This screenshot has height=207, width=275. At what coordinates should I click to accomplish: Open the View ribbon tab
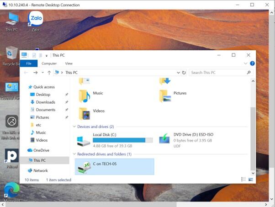(69, 64)
